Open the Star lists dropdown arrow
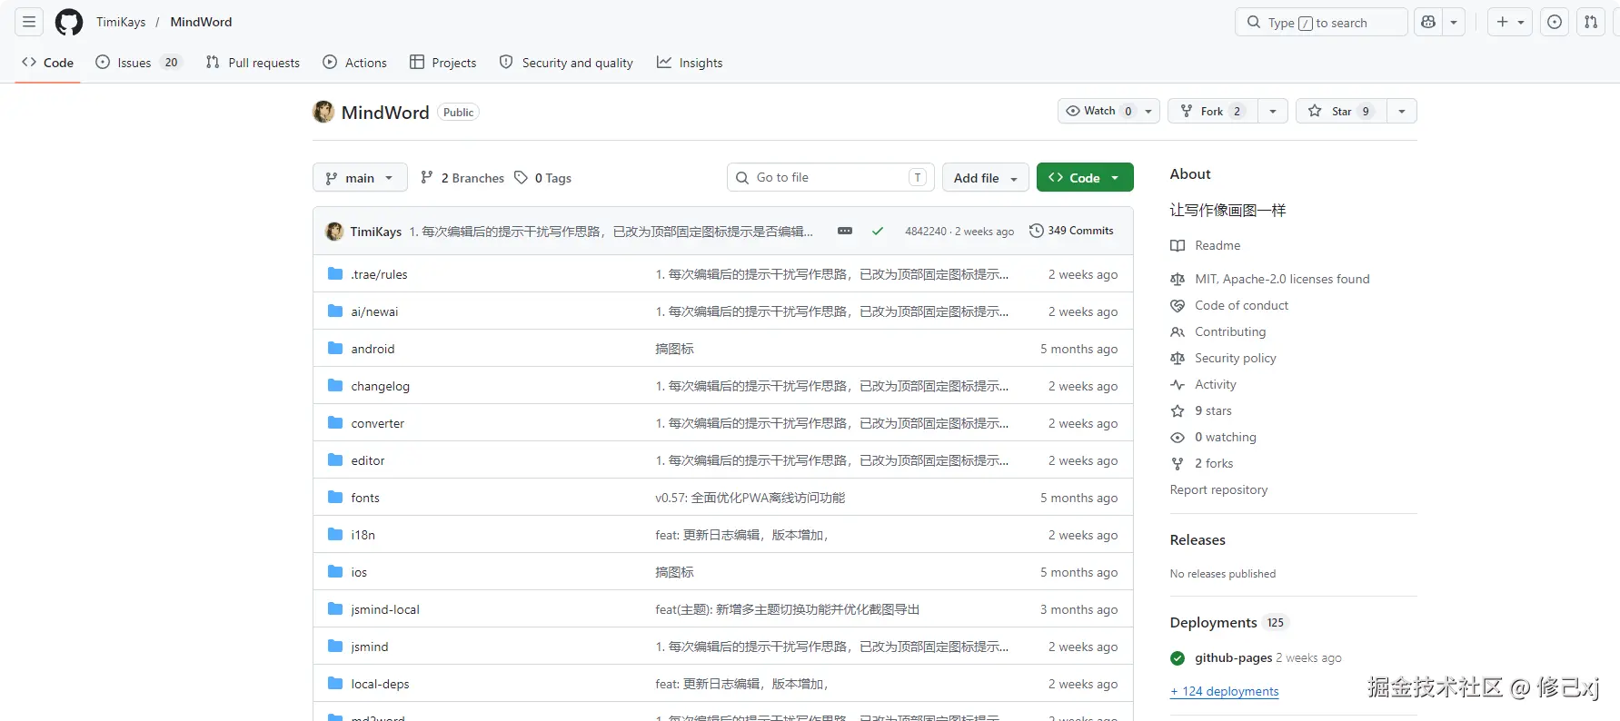Screen dimensions: 1620x721 point(1402,111)
